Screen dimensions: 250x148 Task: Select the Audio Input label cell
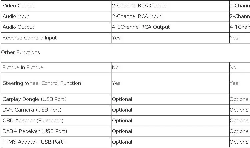coord(16,16)
